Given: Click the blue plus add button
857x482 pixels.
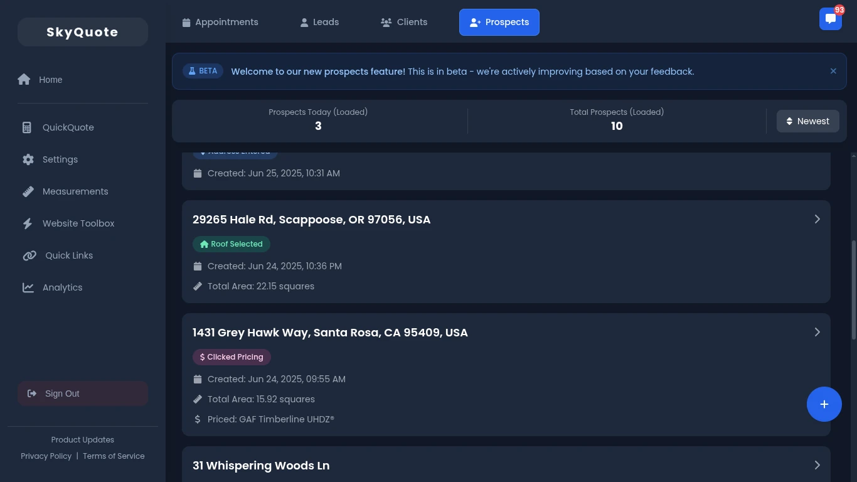Looking at the screenshot, I should [x=824, y=404].
